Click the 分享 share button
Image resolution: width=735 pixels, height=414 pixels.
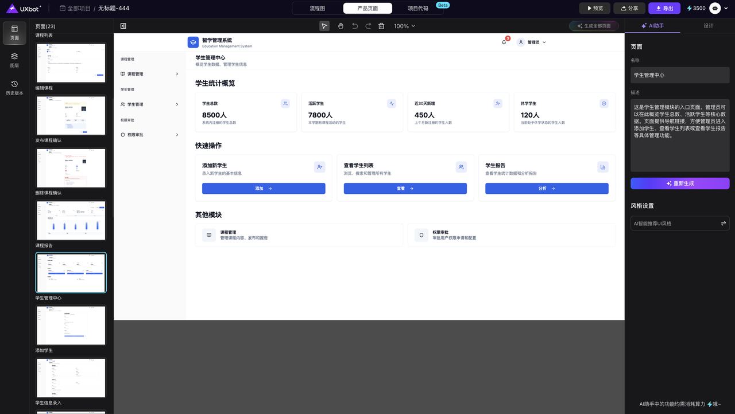tap(629, 8)
